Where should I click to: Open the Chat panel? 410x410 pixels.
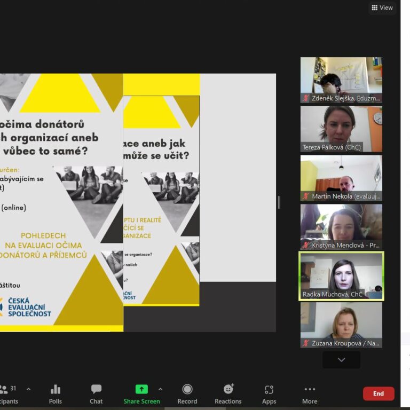tap(96, 390)
